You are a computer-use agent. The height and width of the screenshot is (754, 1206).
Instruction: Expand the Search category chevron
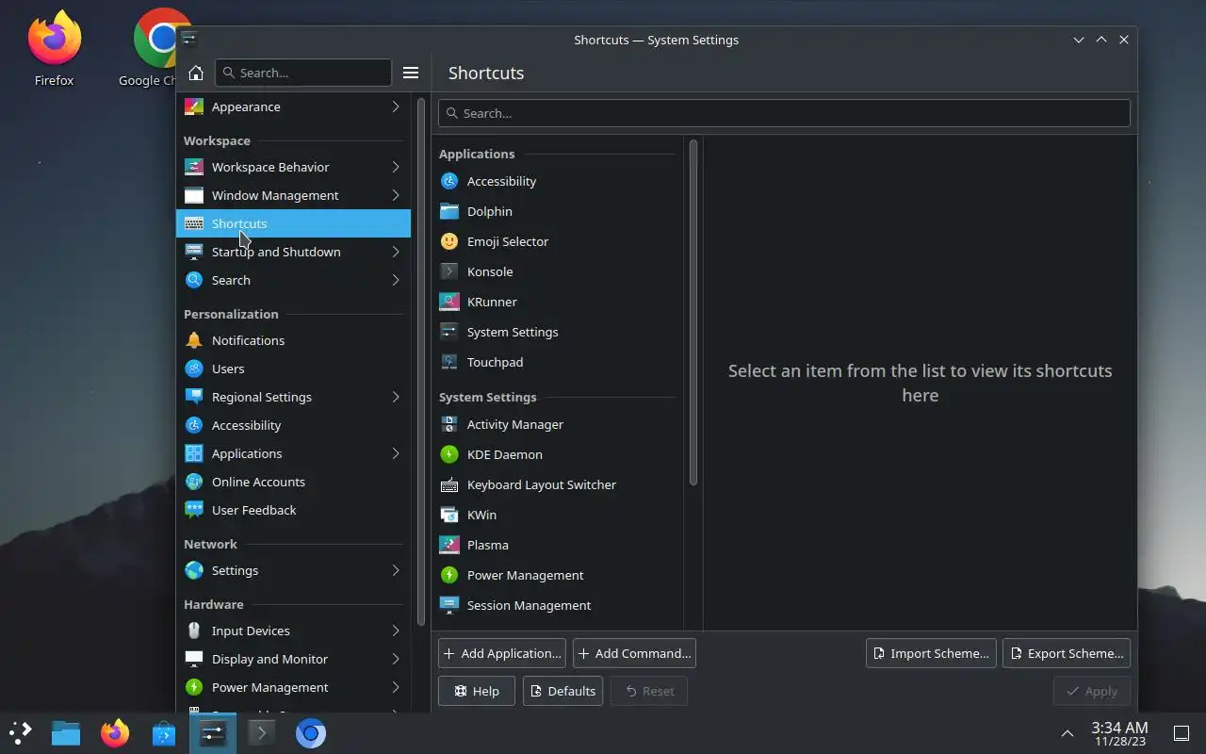[396, 280]
